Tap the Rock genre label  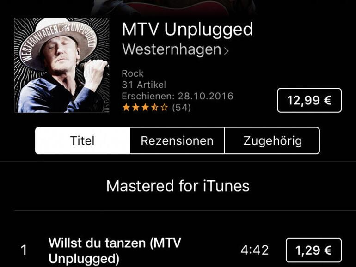pos(133,73)
